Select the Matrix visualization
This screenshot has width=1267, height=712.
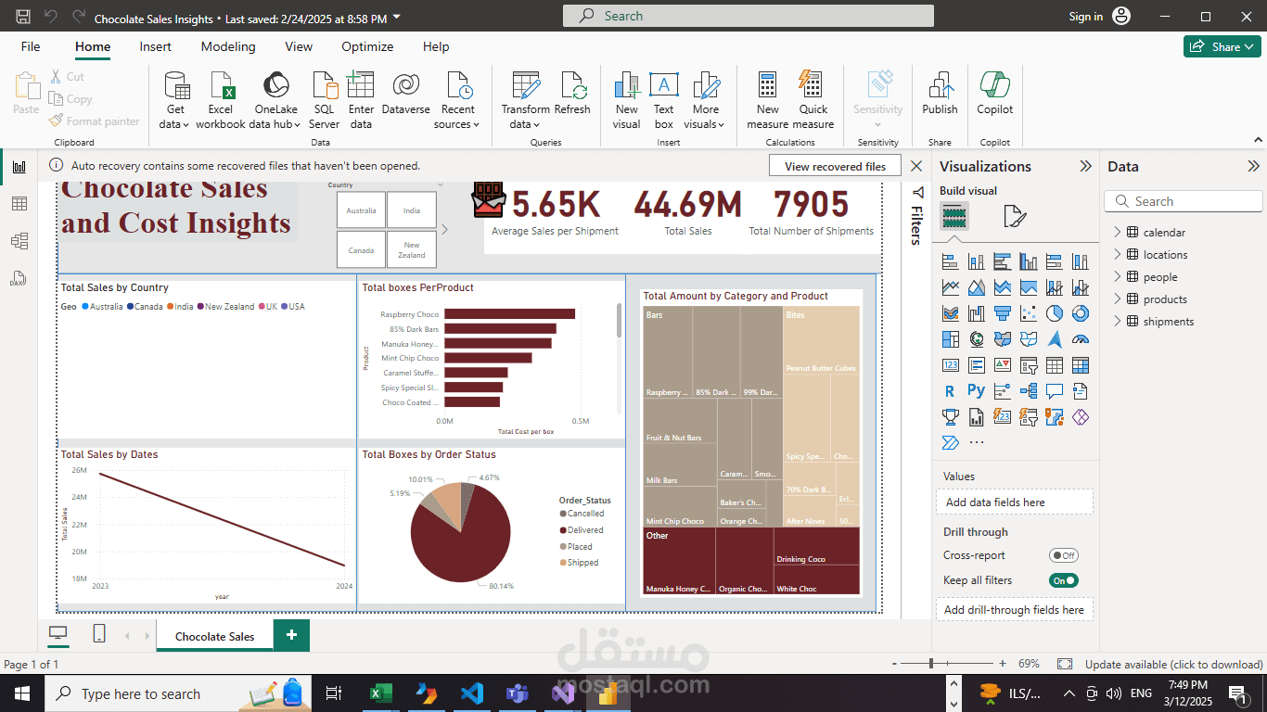point(1081,365)
